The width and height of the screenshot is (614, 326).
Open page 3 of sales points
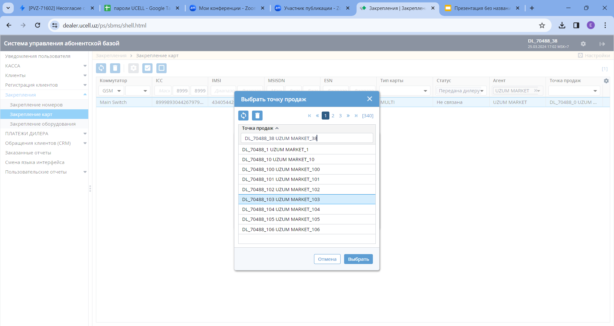pyautogui.click(x=340, y=116)
